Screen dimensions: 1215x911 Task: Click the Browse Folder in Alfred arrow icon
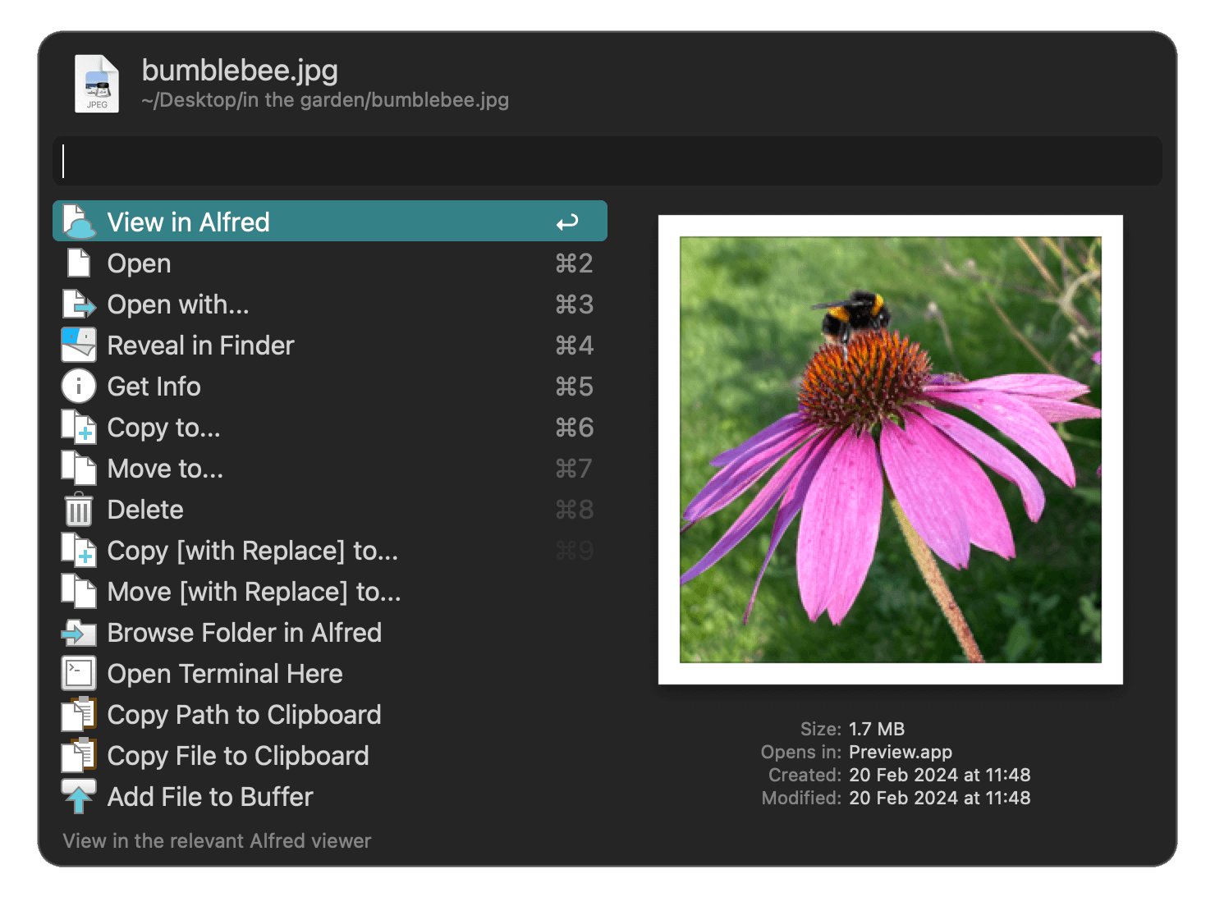pyautogui.click(x=78, y=632)
